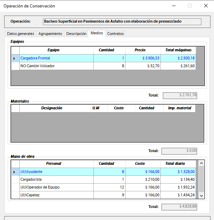Image resolution: width=214 pixels, height=220 pixels.
Task: Open the Datos generales tab
Action: [21, 34]
